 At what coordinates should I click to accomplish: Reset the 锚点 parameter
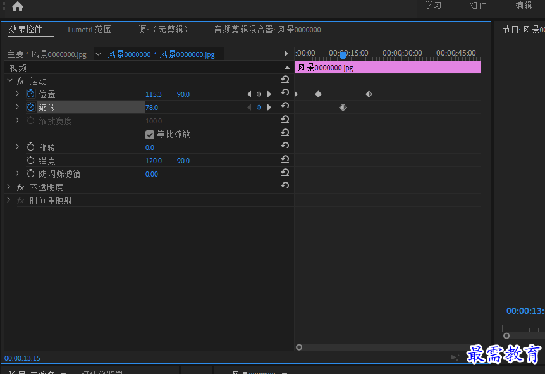285,159
